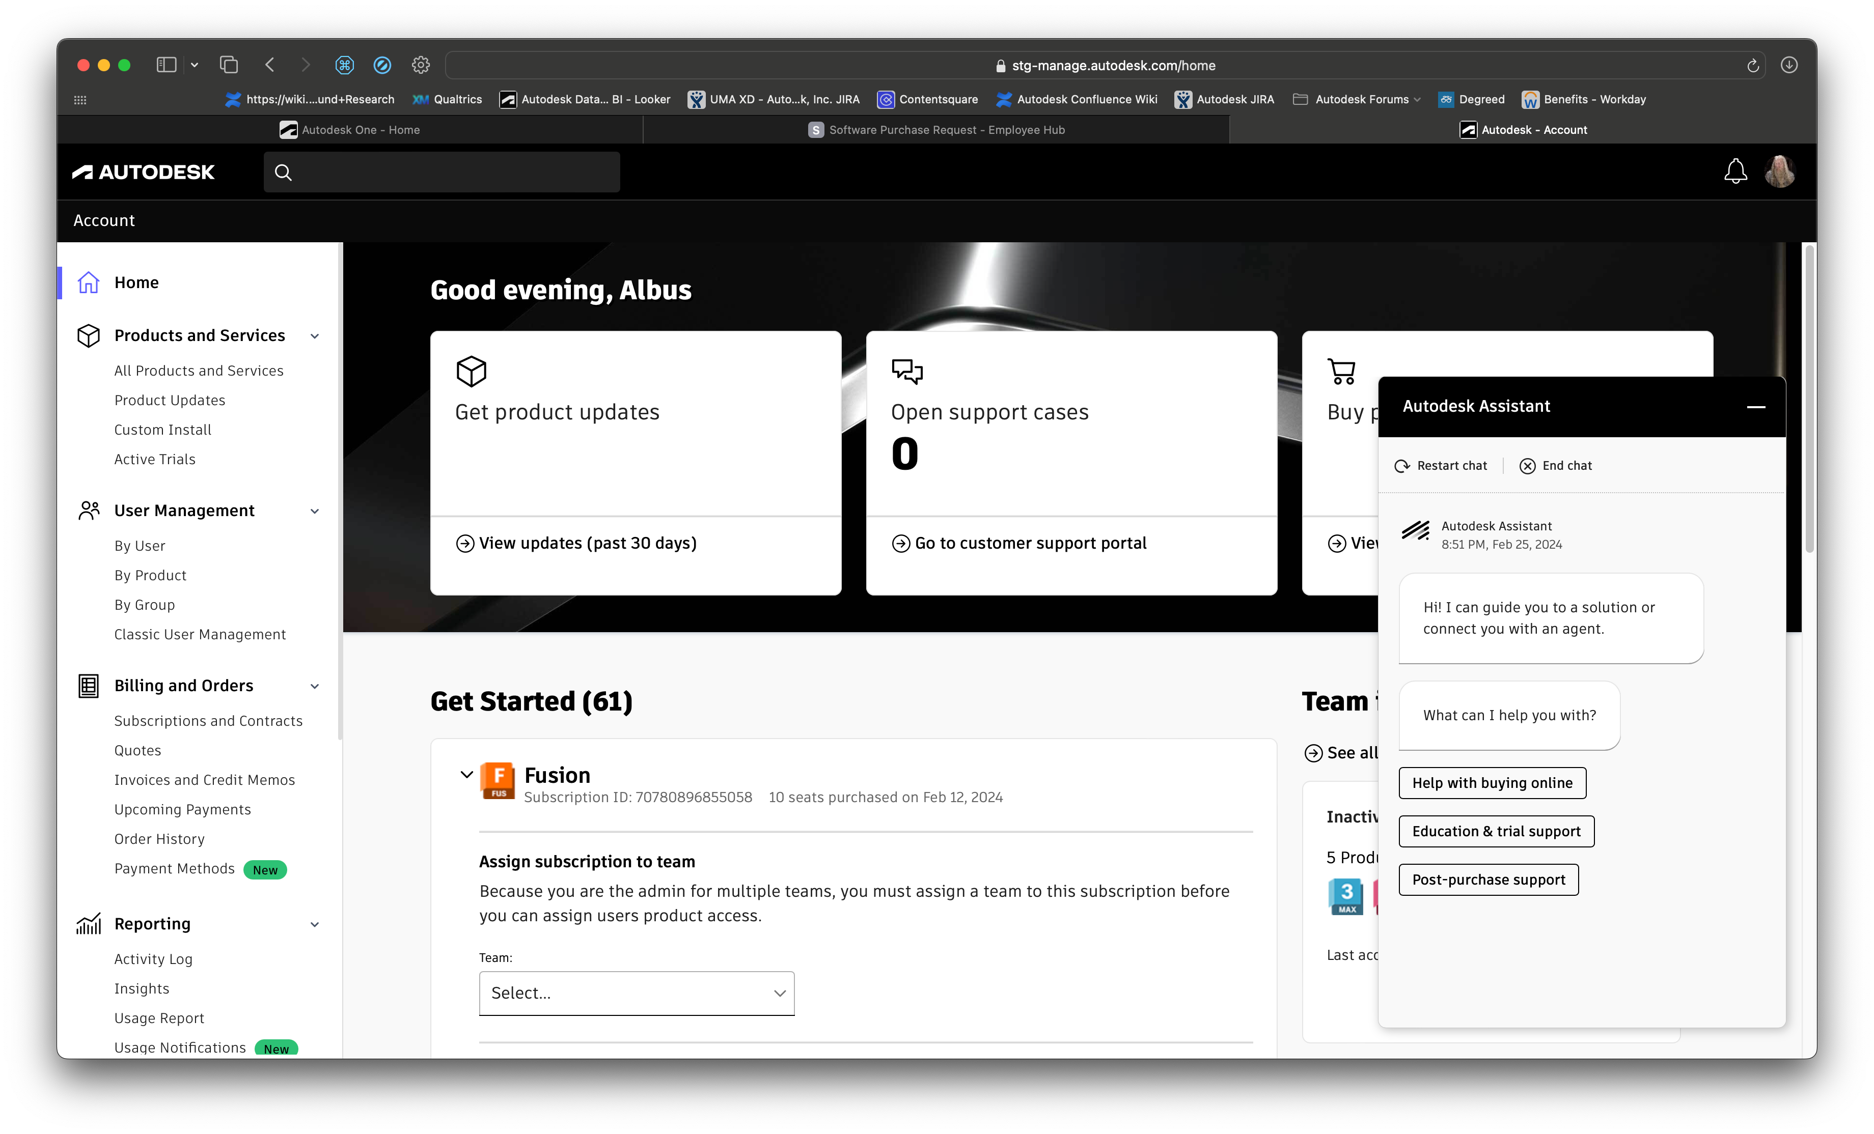Open Subscriptions and Contracts in sidebar
Image resolution: width=1874 pixels, height=1134 pixels.
pyautogui.click(x=208, y=721)
